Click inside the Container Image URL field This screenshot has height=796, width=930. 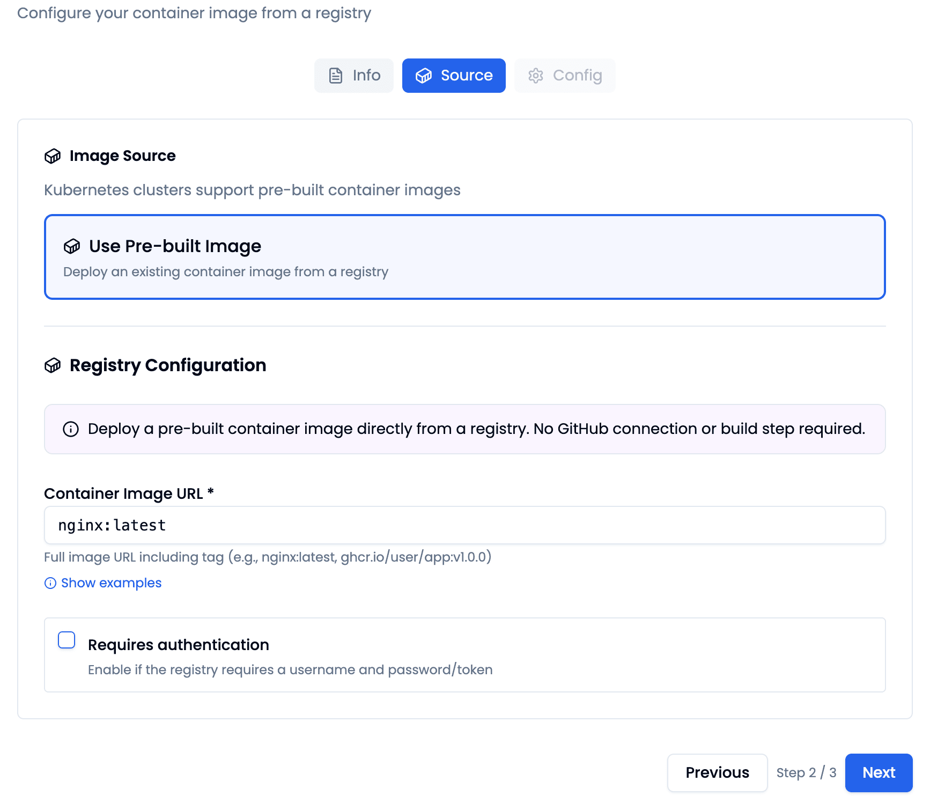coord(464,525)
